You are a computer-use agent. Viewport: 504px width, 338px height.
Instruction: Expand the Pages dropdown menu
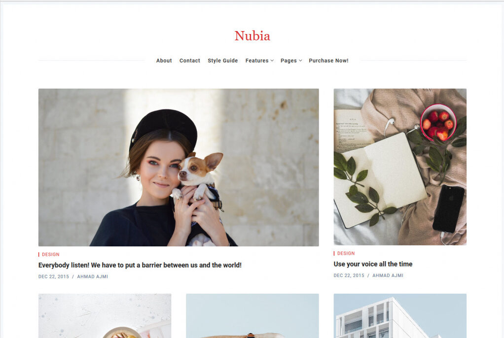click(x=291, y=61)
